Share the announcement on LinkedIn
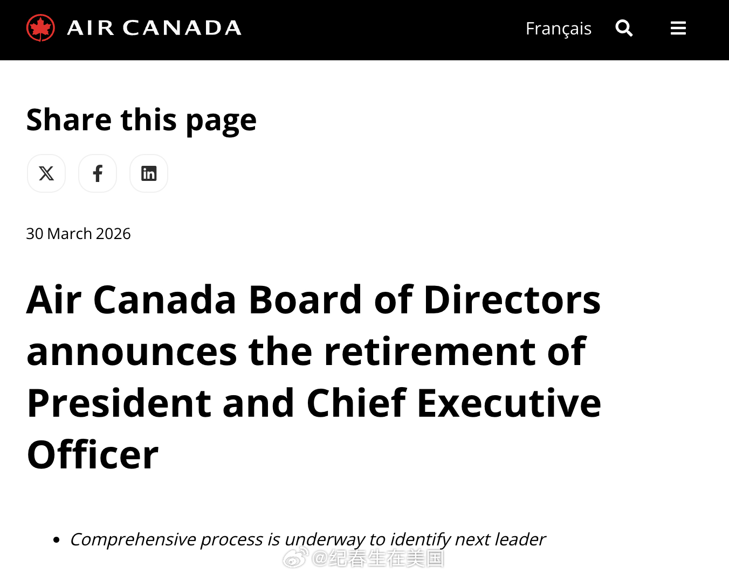Image resolution: width=729 pixels, height=575 pixels. click(148, 173)
